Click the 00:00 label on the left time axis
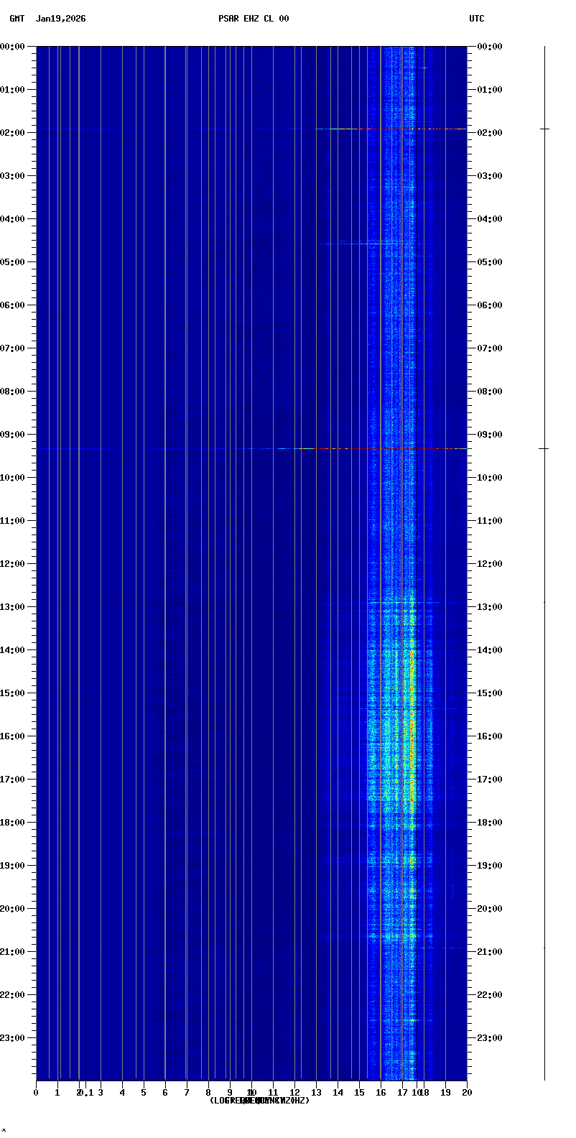This screenshot has width=576, height=1138. pos(13,47)
